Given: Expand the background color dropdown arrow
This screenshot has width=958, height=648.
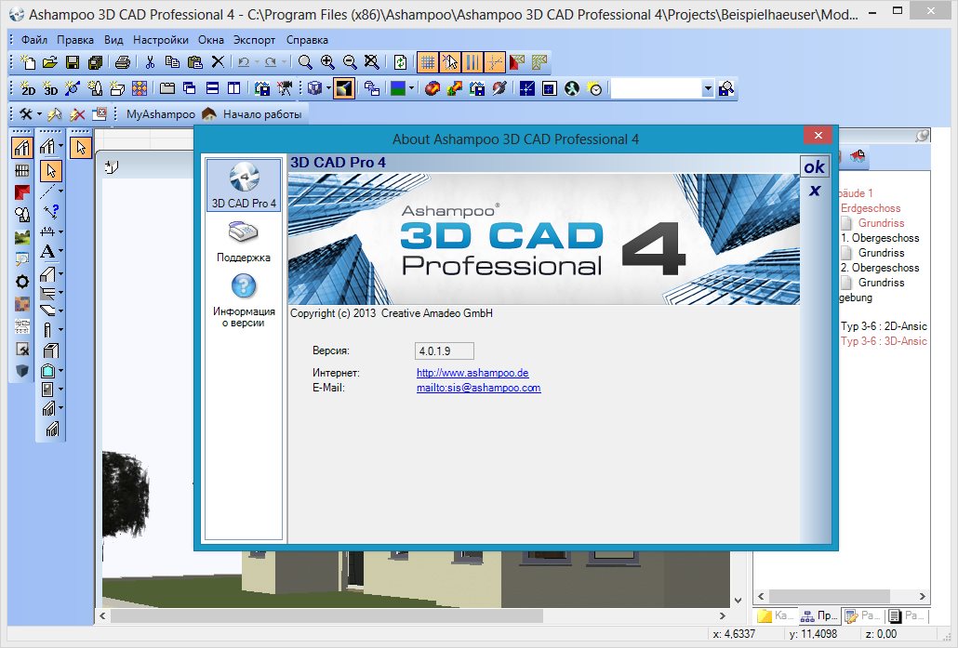Looking at the screenshot, I should click(x=412, y=88).
